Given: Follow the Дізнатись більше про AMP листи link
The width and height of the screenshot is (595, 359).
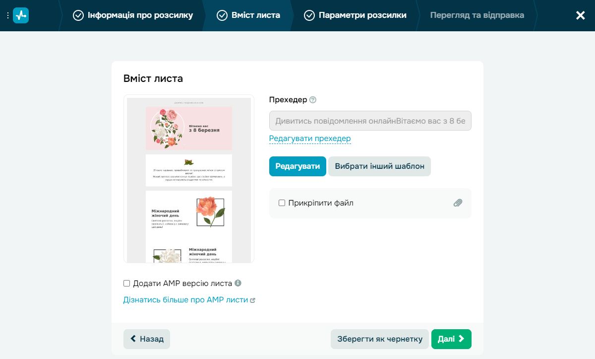Looking at the screenshot, I should tap(185, 300).
